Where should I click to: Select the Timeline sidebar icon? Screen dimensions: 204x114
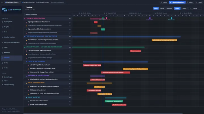pyautogui.click(x=3, y=58)
